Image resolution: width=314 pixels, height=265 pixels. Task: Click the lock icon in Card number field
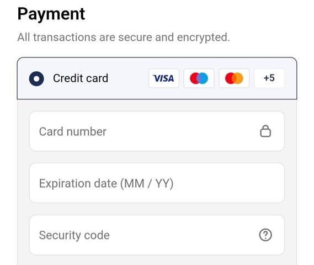(x=265, y=131)
